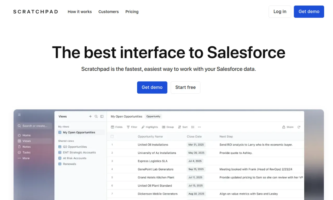Click 'Send ROI analysis to Larry' next step

[x=256, y=145]
